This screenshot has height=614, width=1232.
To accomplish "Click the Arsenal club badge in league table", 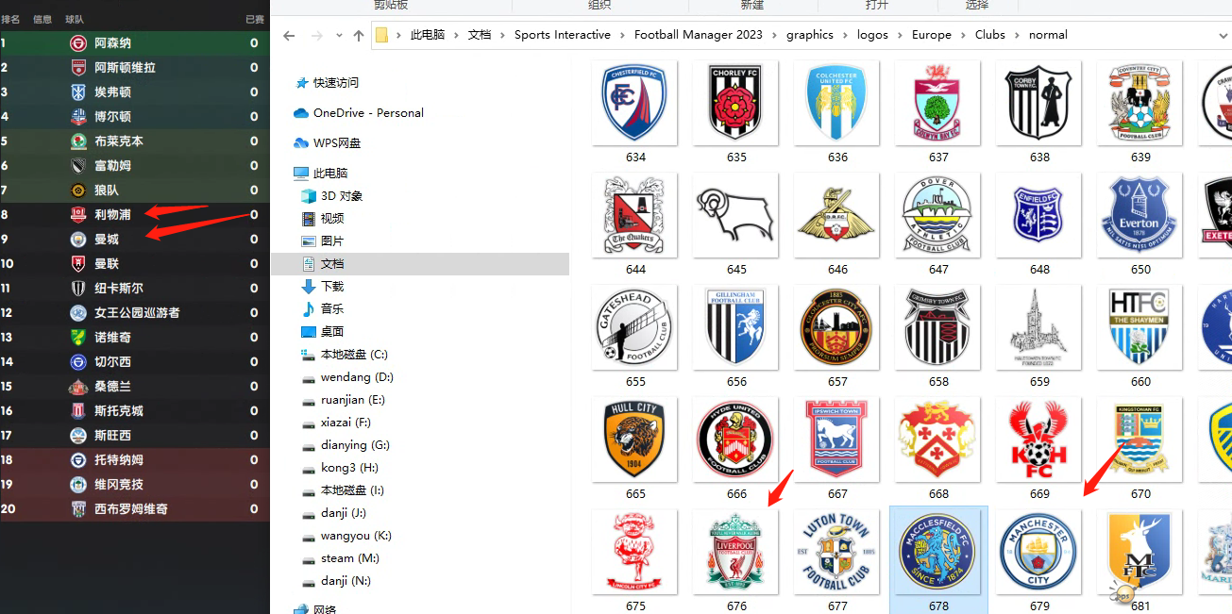I will pyautogui.click(x=78, y=43).
